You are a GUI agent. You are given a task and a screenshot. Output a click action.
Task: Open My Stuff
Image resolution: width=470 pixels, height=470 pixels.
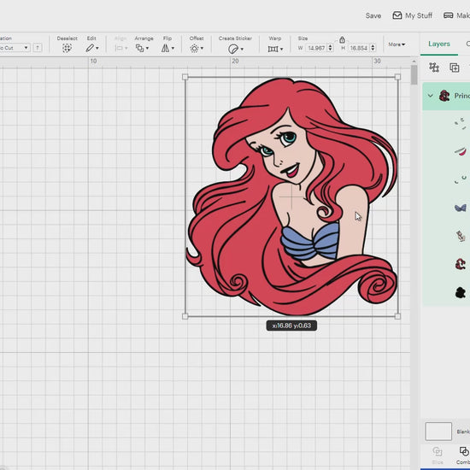click(413, 15)
